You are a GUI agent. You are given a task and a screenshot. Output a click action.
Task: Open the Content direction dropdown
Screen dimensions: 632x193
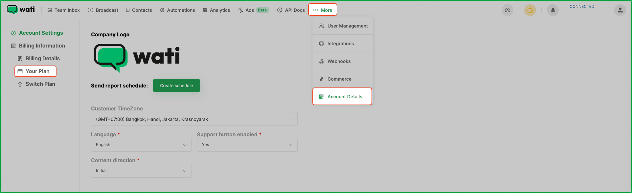[x=141, y=171]
